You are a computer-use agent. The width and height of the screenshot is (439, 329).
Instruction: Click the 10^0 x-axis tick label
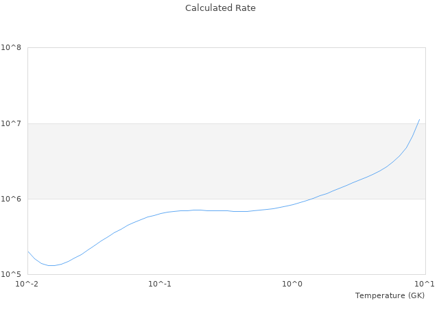pyautogui.click(x=292, y=284)
